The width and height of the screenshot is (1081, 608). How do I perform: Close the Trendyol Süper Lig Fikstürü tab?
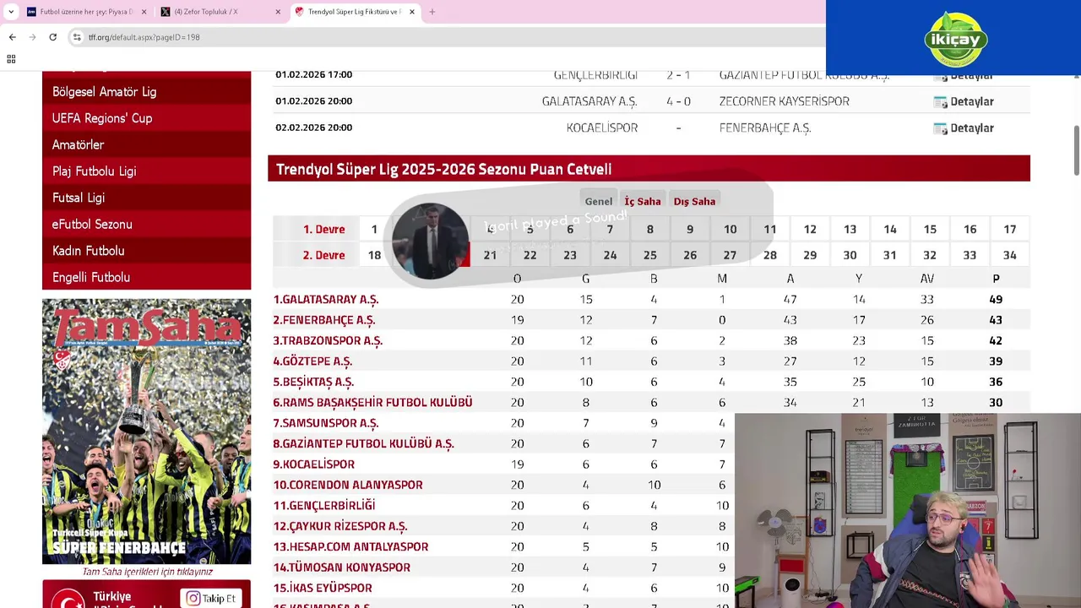pyautogui.click(x=412, y=12)
